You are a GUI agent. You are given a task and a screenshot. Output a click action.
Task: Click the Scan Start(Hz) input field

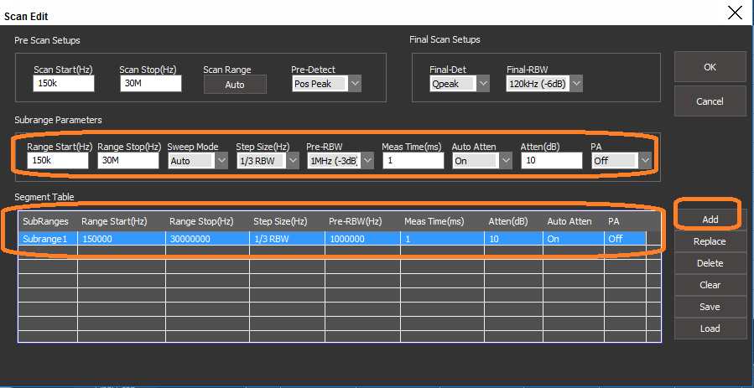coord(64,83)
